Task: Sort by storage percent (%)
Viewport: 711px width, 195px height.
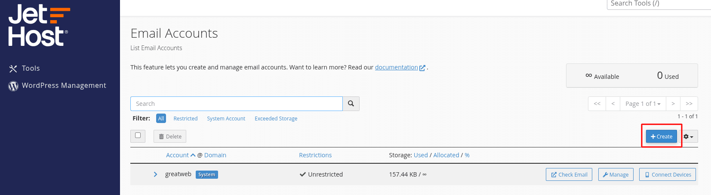Action: point(467,155)
